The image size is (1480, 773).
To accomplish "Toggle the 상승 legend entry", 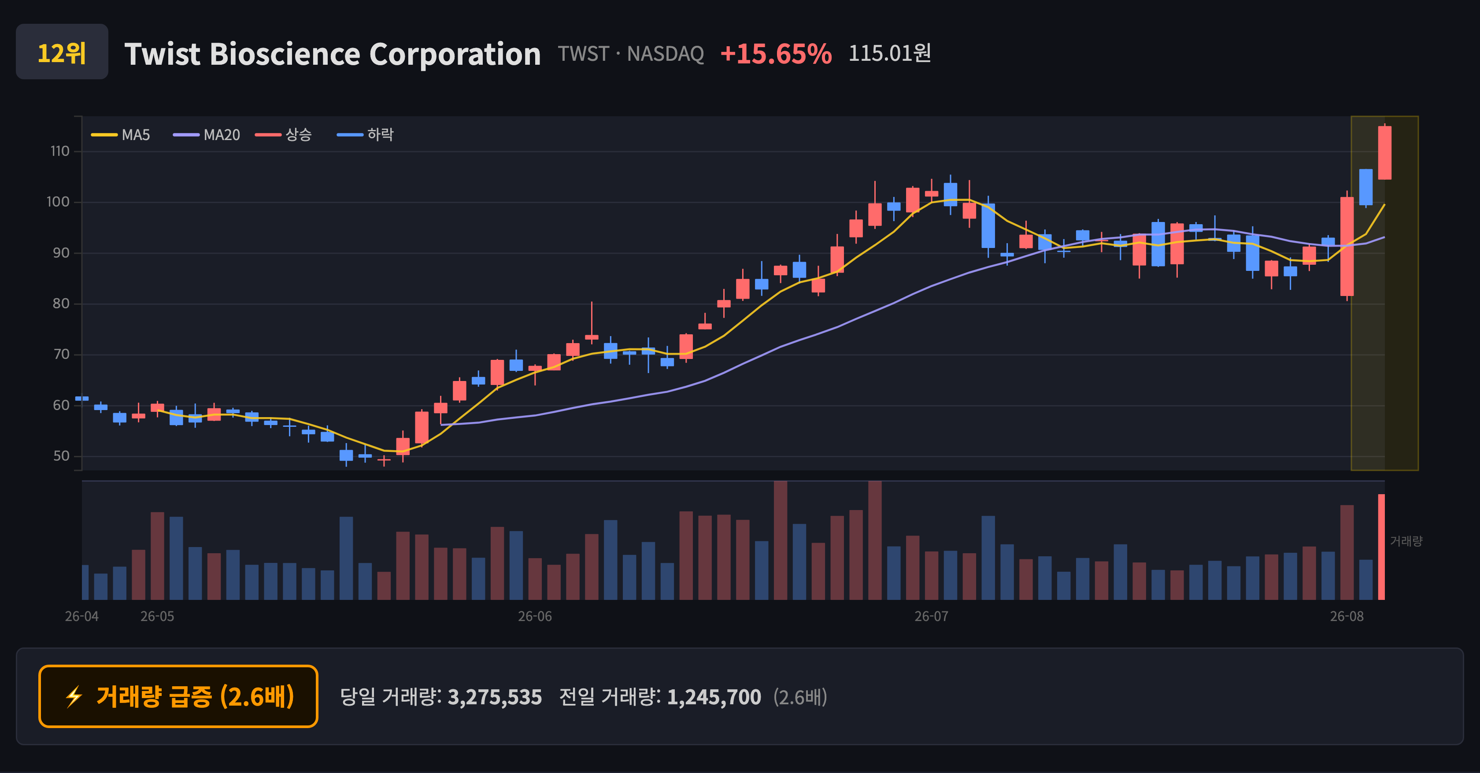I will (x=284, y=135).
